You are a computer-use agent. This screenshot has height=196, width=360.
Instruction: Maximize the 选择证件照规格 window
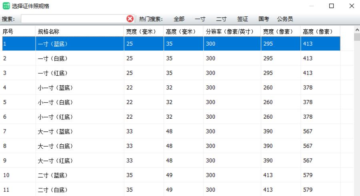coord(332,6)
